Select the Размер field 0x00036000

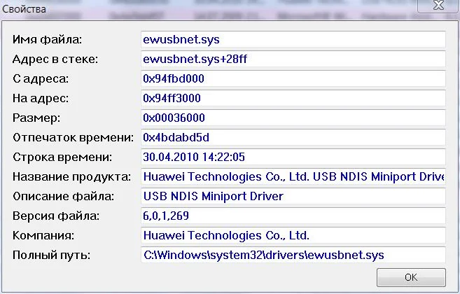(x=293, y=118)
